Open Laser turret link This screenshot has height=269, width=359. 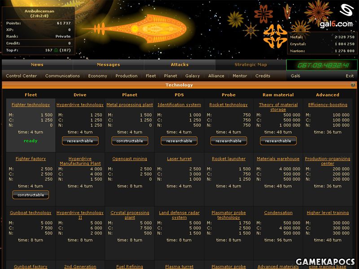pos(179,159)
